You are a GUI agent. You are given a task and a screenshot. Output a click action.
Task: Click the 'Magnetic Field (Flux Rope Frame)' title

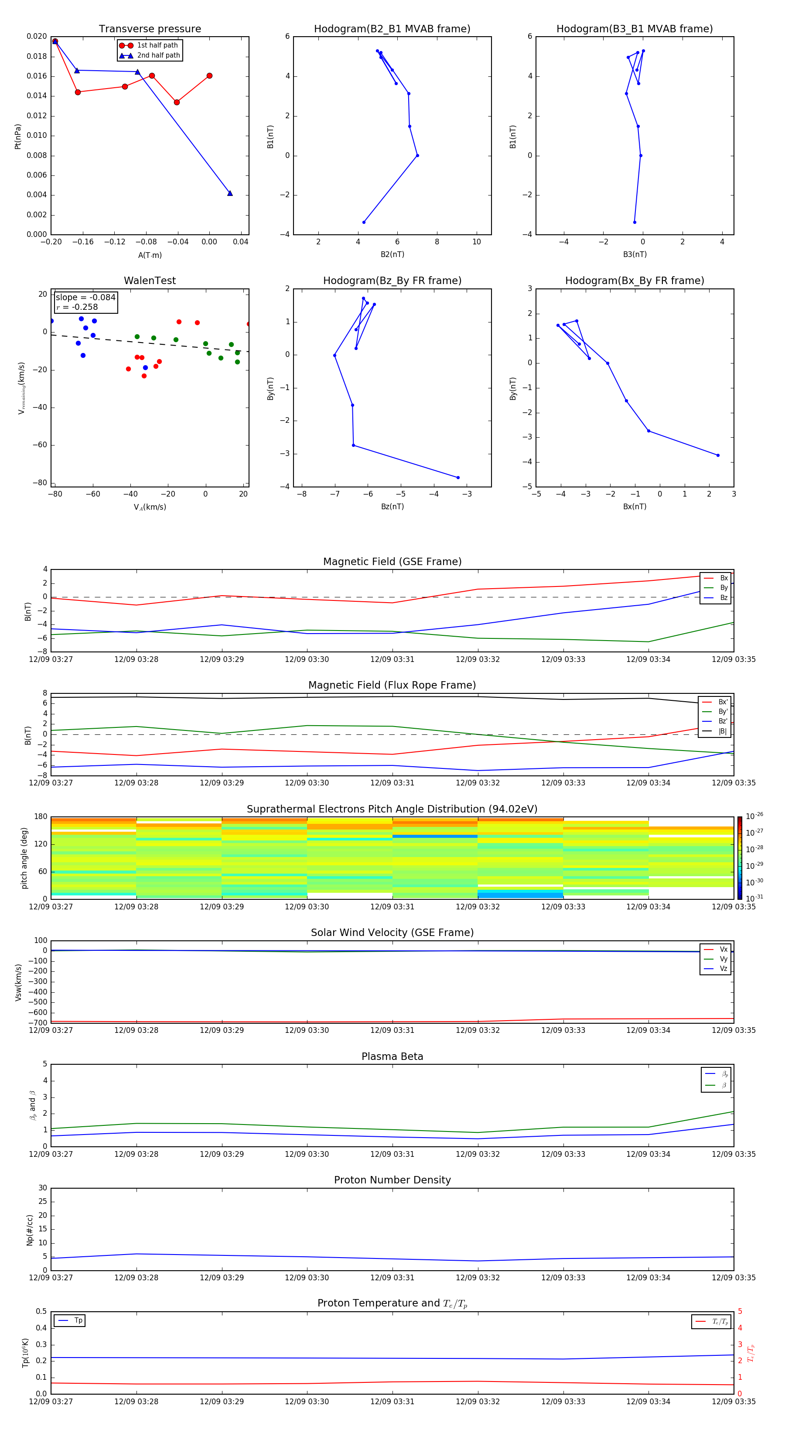tap(392, 686)
